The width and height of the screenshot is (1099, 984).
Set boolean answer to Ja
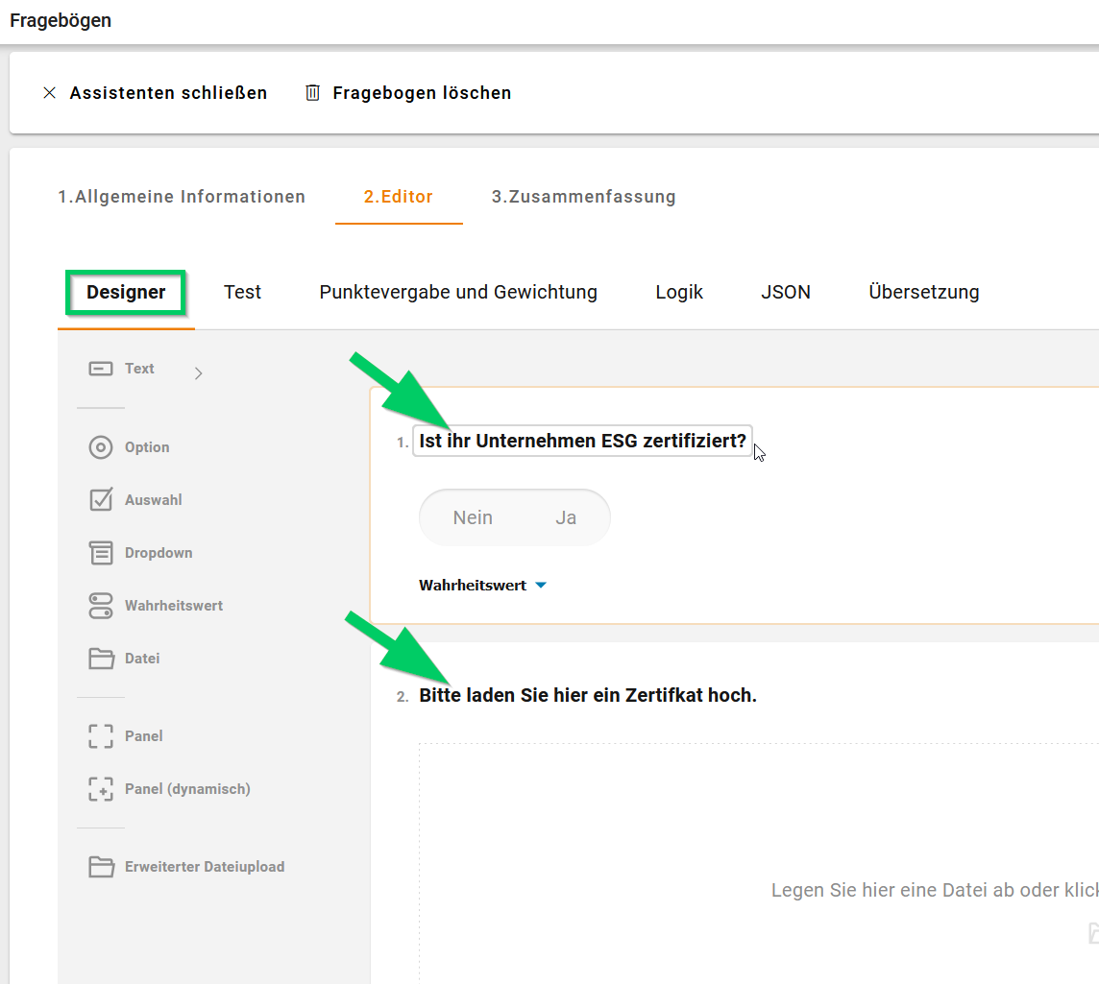pyautogui.click(x=566, y=518)
